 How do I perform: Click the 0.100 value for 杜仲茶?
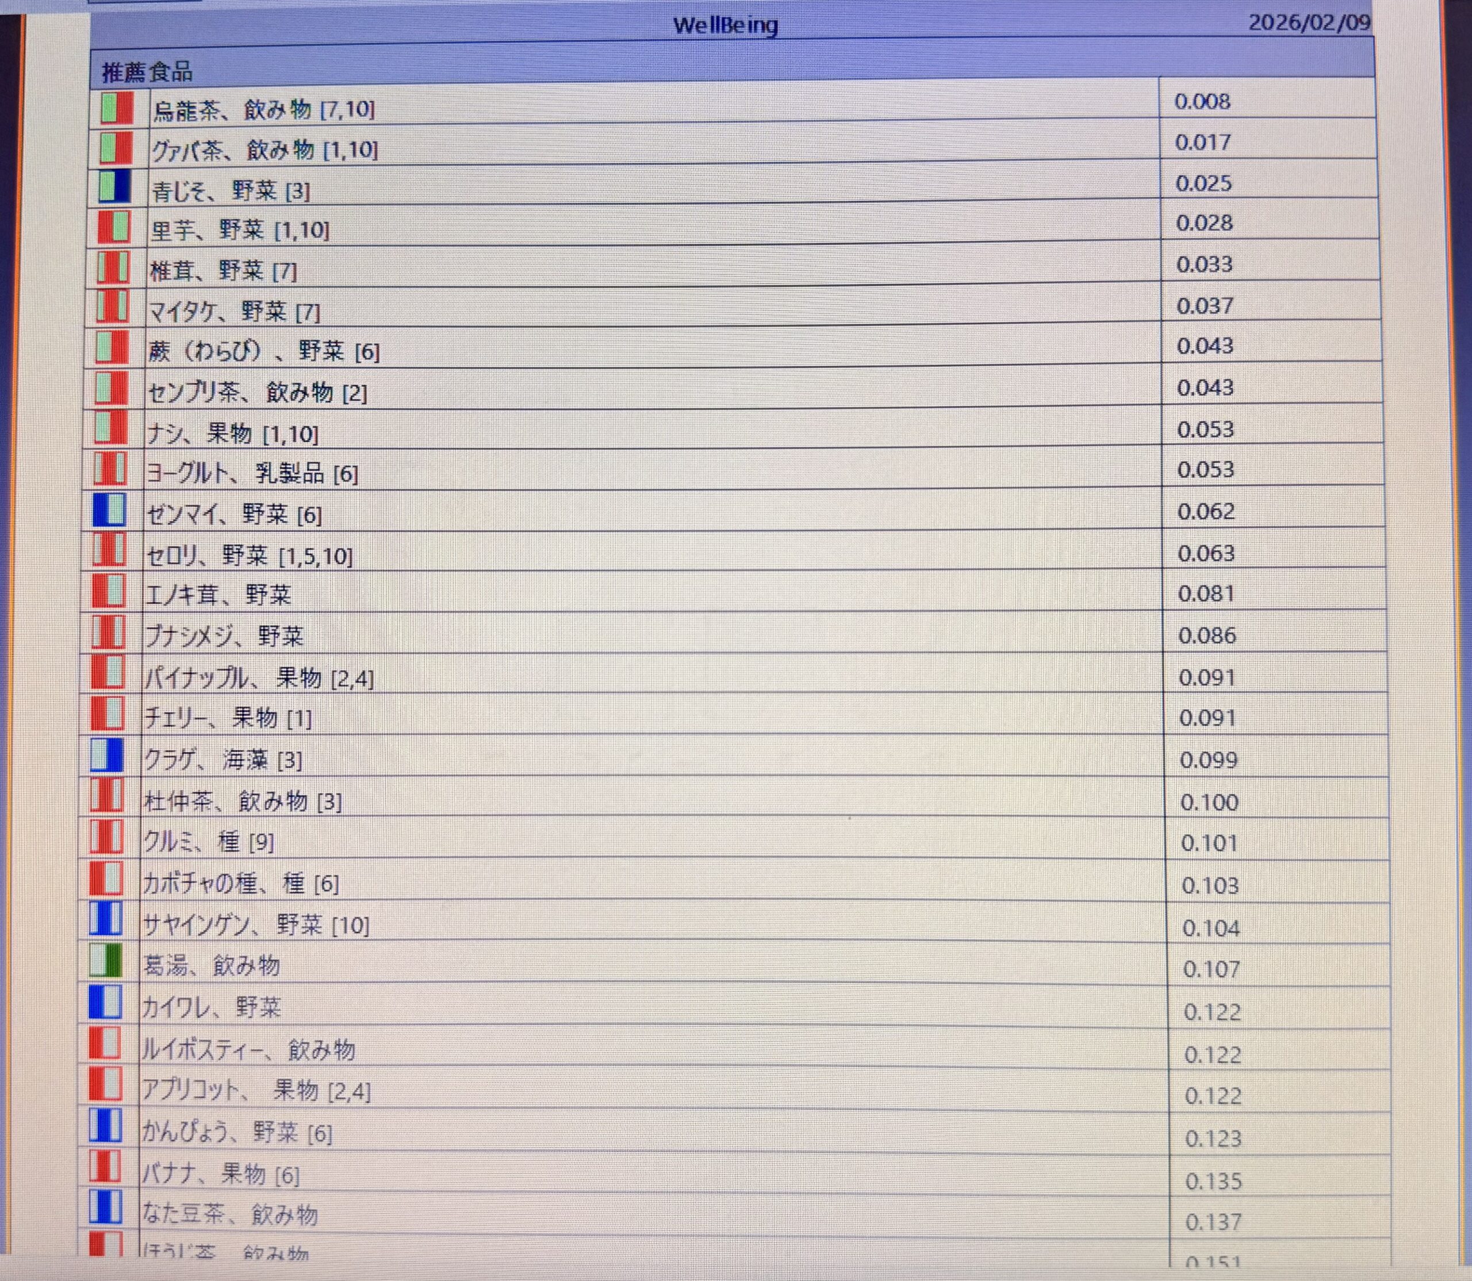(x=1209, y=802)
